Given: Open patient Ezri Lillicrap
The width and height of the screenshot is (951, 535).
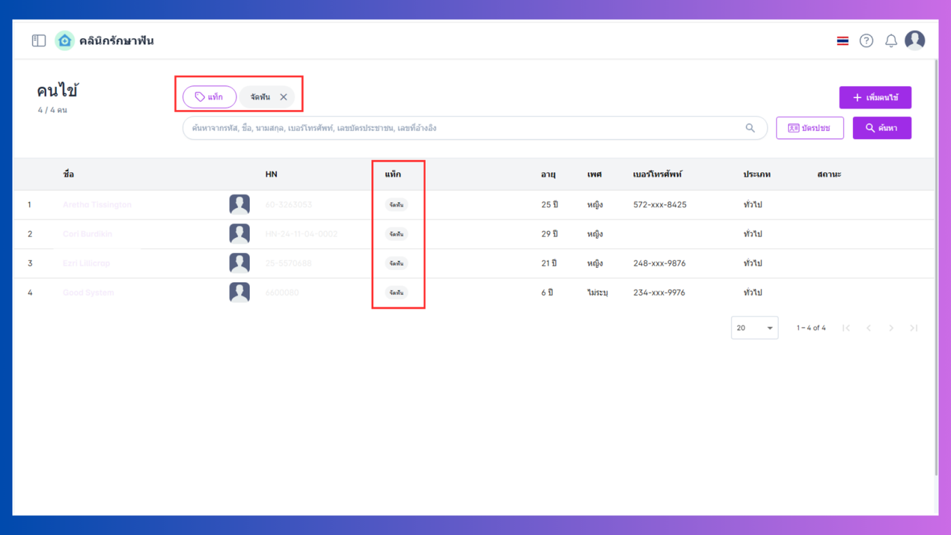Looking at the screenshot, I should point(86,263).
